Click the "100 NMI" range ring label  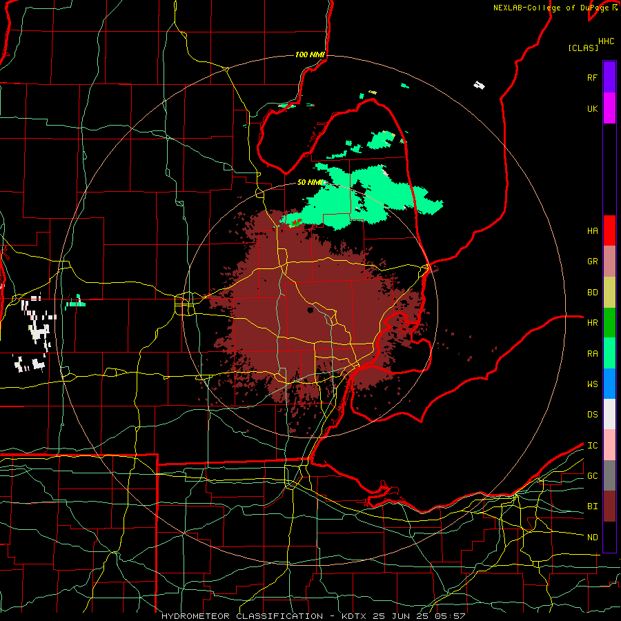point(310,55)
